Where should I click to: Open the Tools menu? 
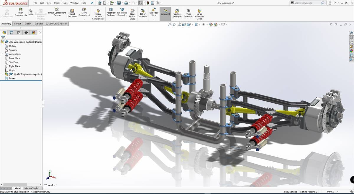coord(65,3)
